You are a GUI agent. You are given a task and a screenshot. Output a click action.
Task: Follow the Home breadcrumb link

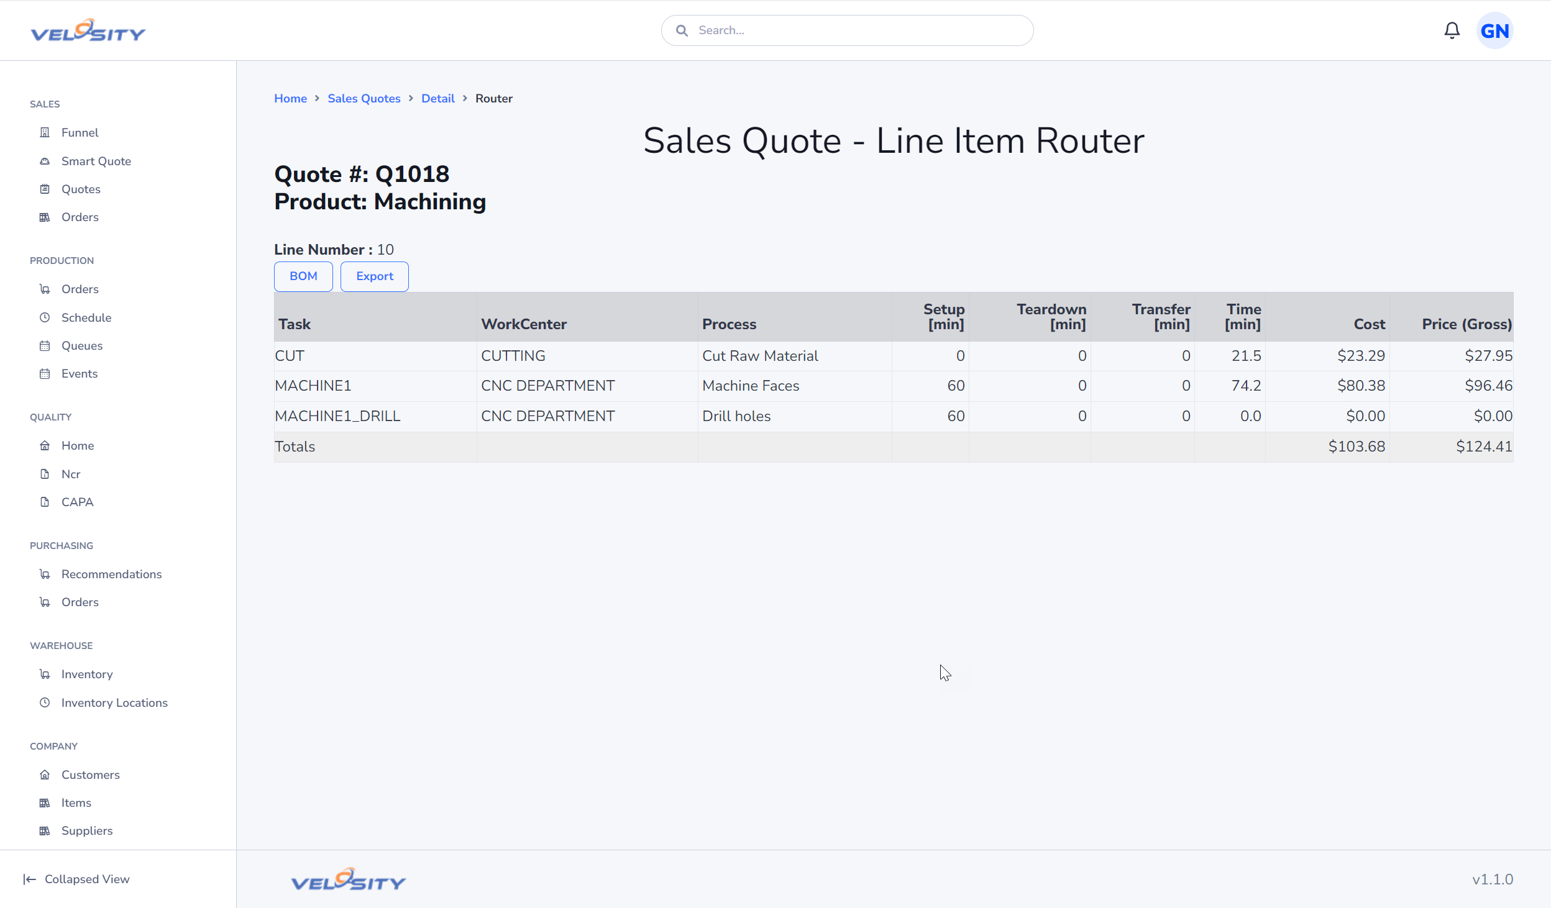pos(290,98)
